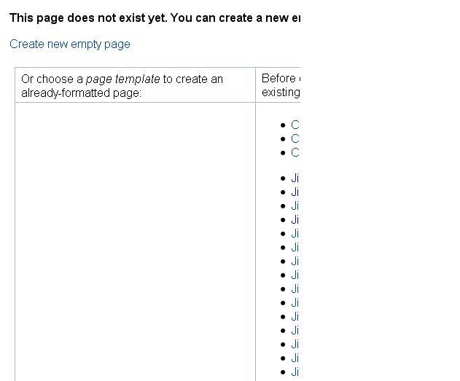Visit the seventh "Ji" list link
The width and height of the screenshot is (460, 381).
295,261
